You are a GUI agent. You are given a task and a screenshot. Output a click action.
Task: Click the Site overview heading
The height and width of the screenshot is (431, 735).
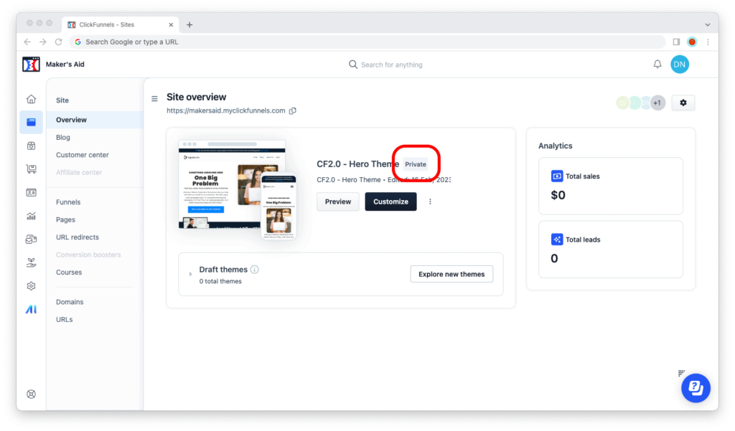tap(197, 97)
